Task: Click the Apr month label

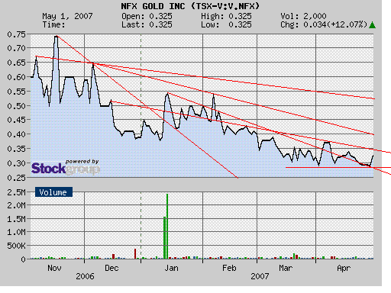Action: point(344,268)
